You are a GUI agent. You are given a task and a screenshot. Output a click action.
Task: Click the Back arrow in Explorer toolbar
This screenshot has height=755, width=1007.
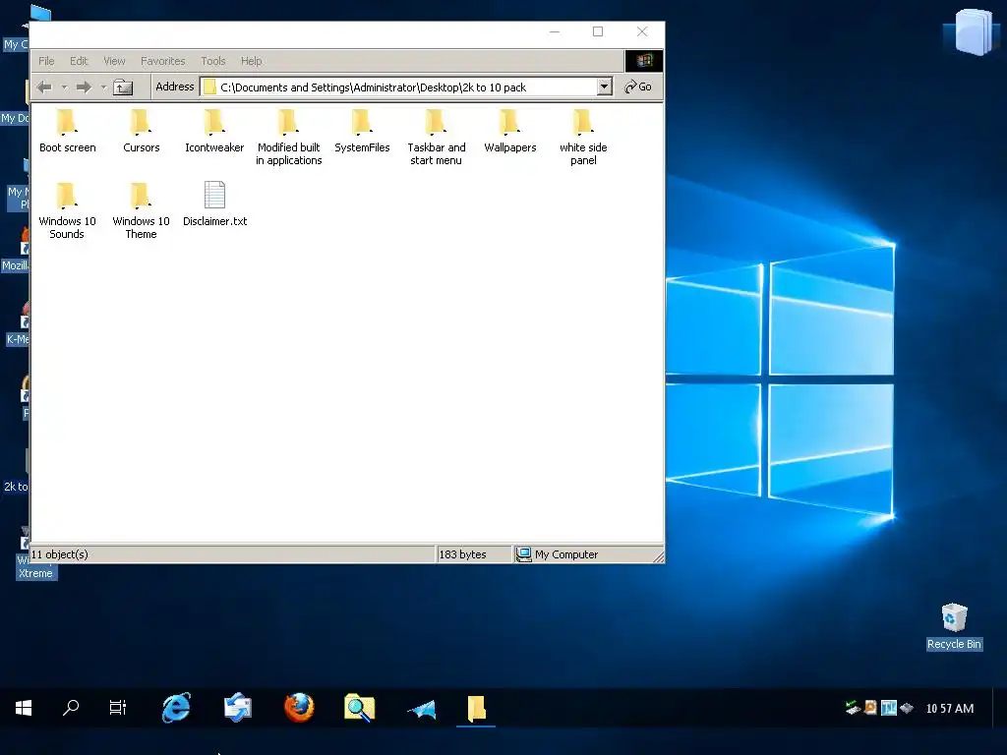coord(44,87)
